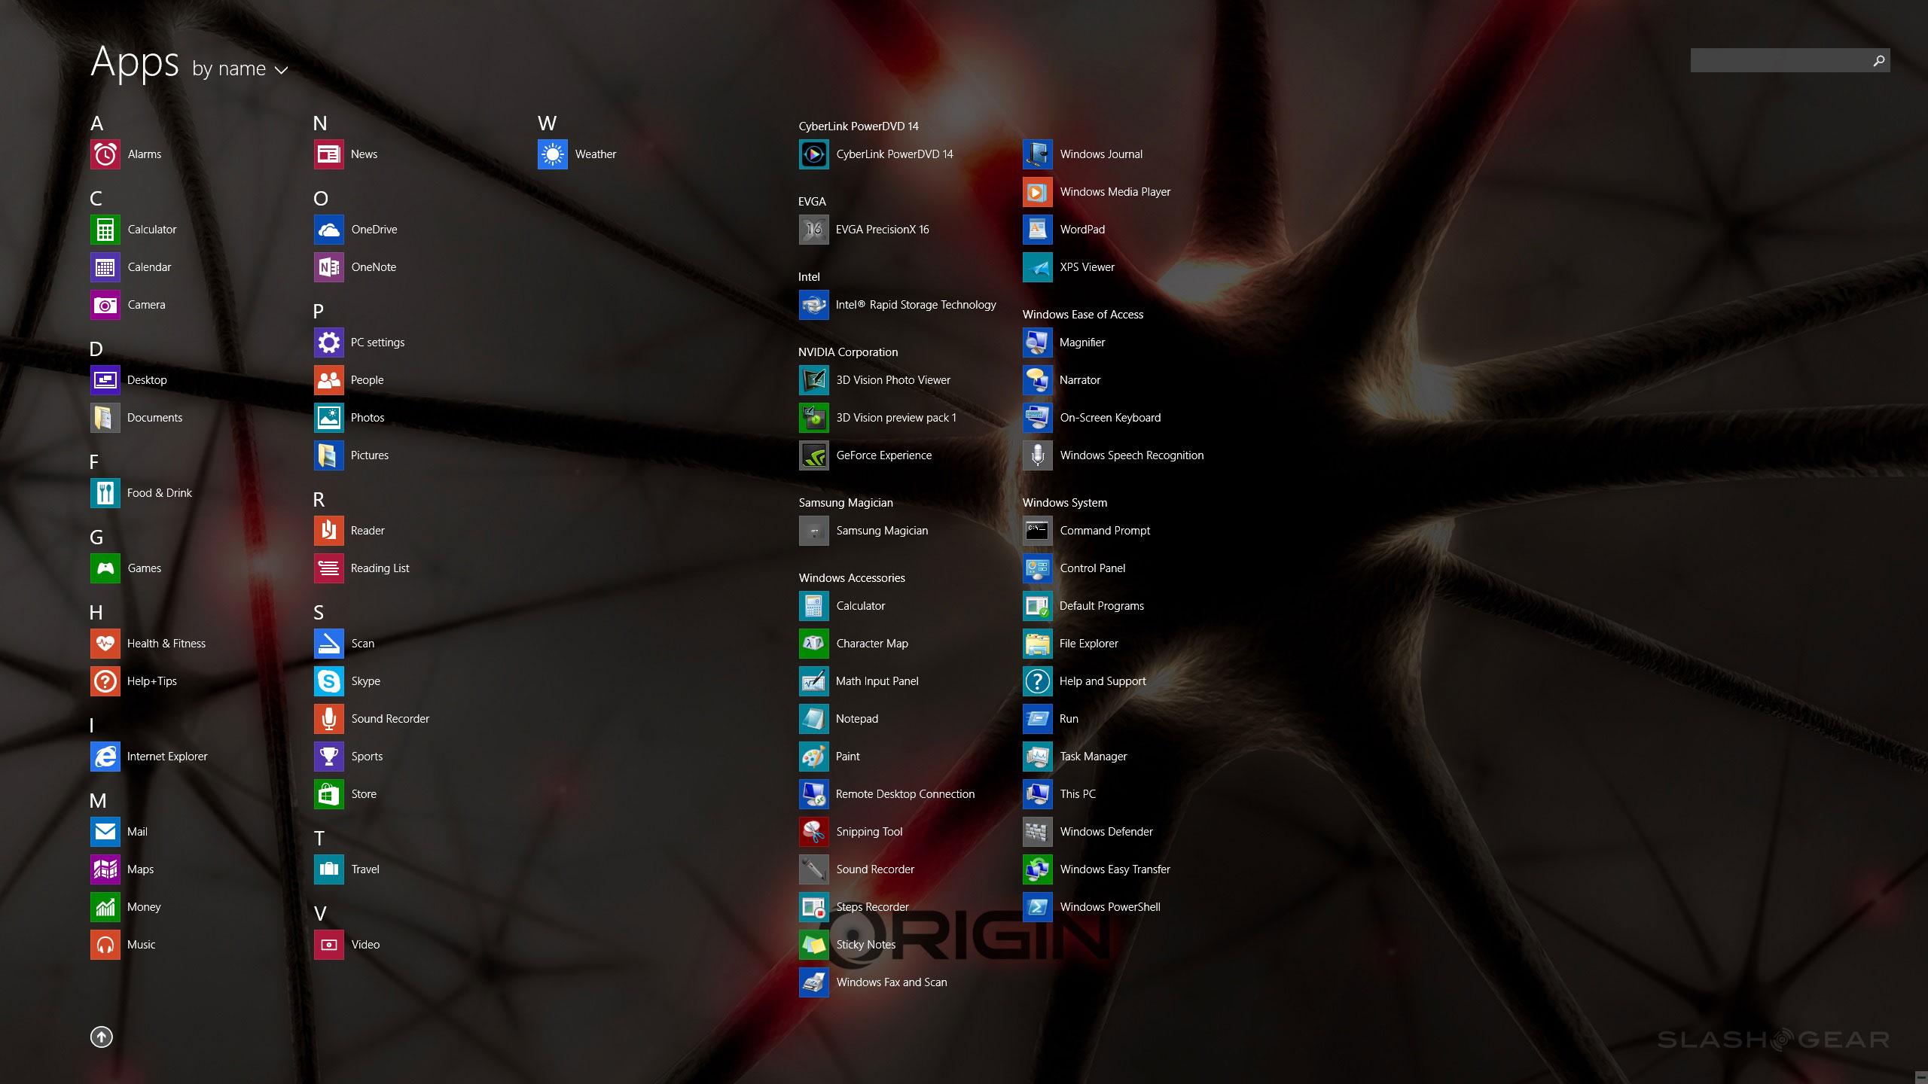Open Intel Rapid Storage Technology icon

click(x=814, y=305)
